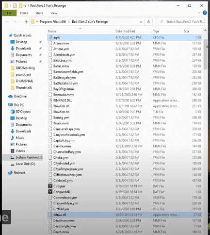Click the Conquer DAT file icon
Image resolution: width=210 pixels, height=235 pixels.
(x=50, y=186)
